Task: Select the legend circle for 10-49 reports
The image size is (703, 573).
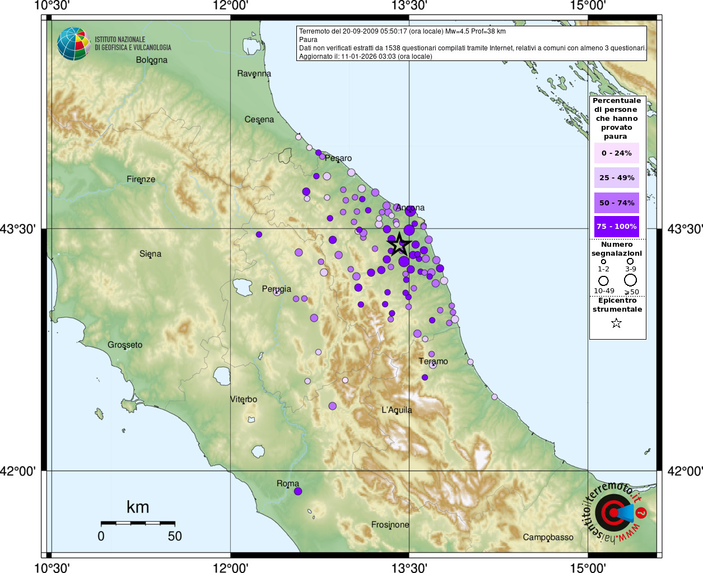Action: pyautogui.click(x=603, y=280)
